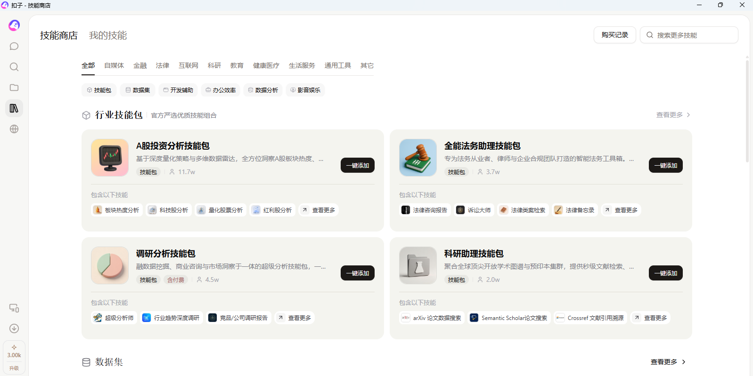Focus the 搜索更多技能 search field
Viewport: 753px width, 376px height.
[689, 35]
